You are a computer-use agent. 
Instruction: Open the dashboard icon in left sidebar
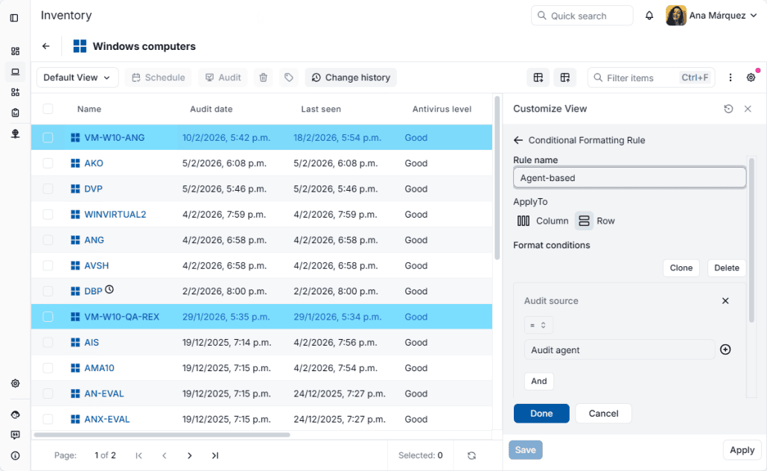pos(15,51)
